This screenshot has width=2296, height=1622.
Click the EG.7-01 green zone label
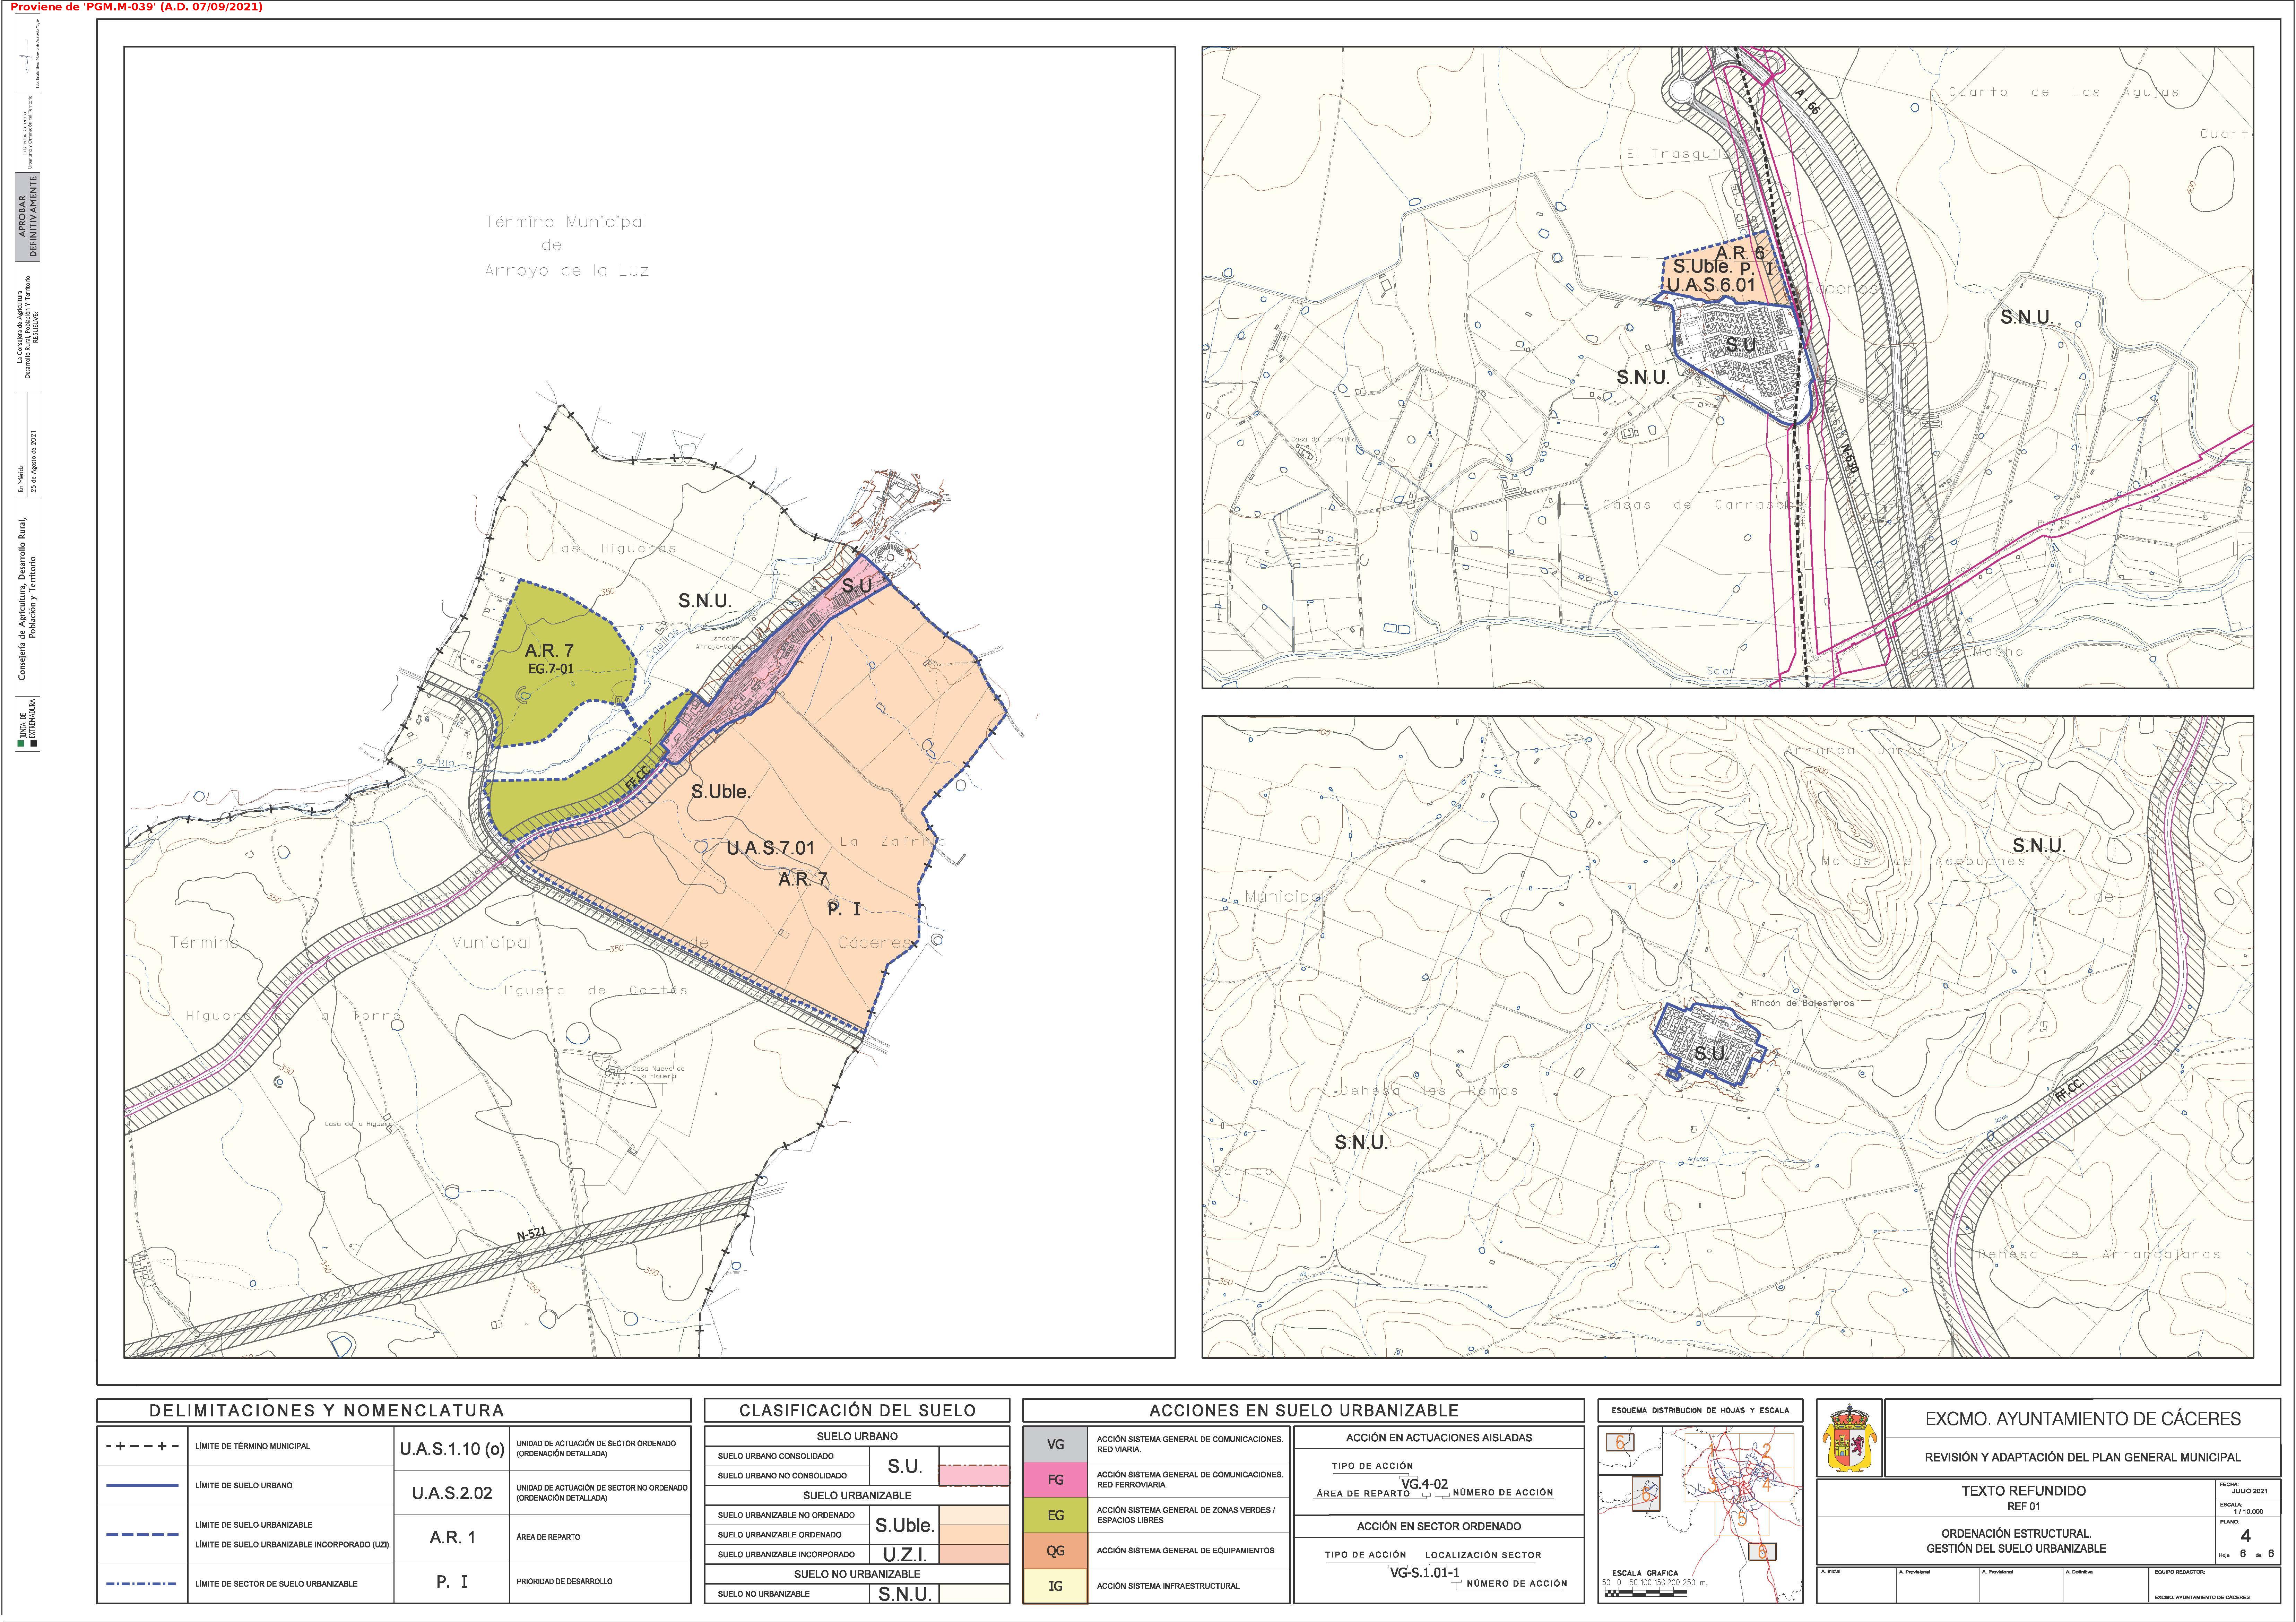[551, 669]
